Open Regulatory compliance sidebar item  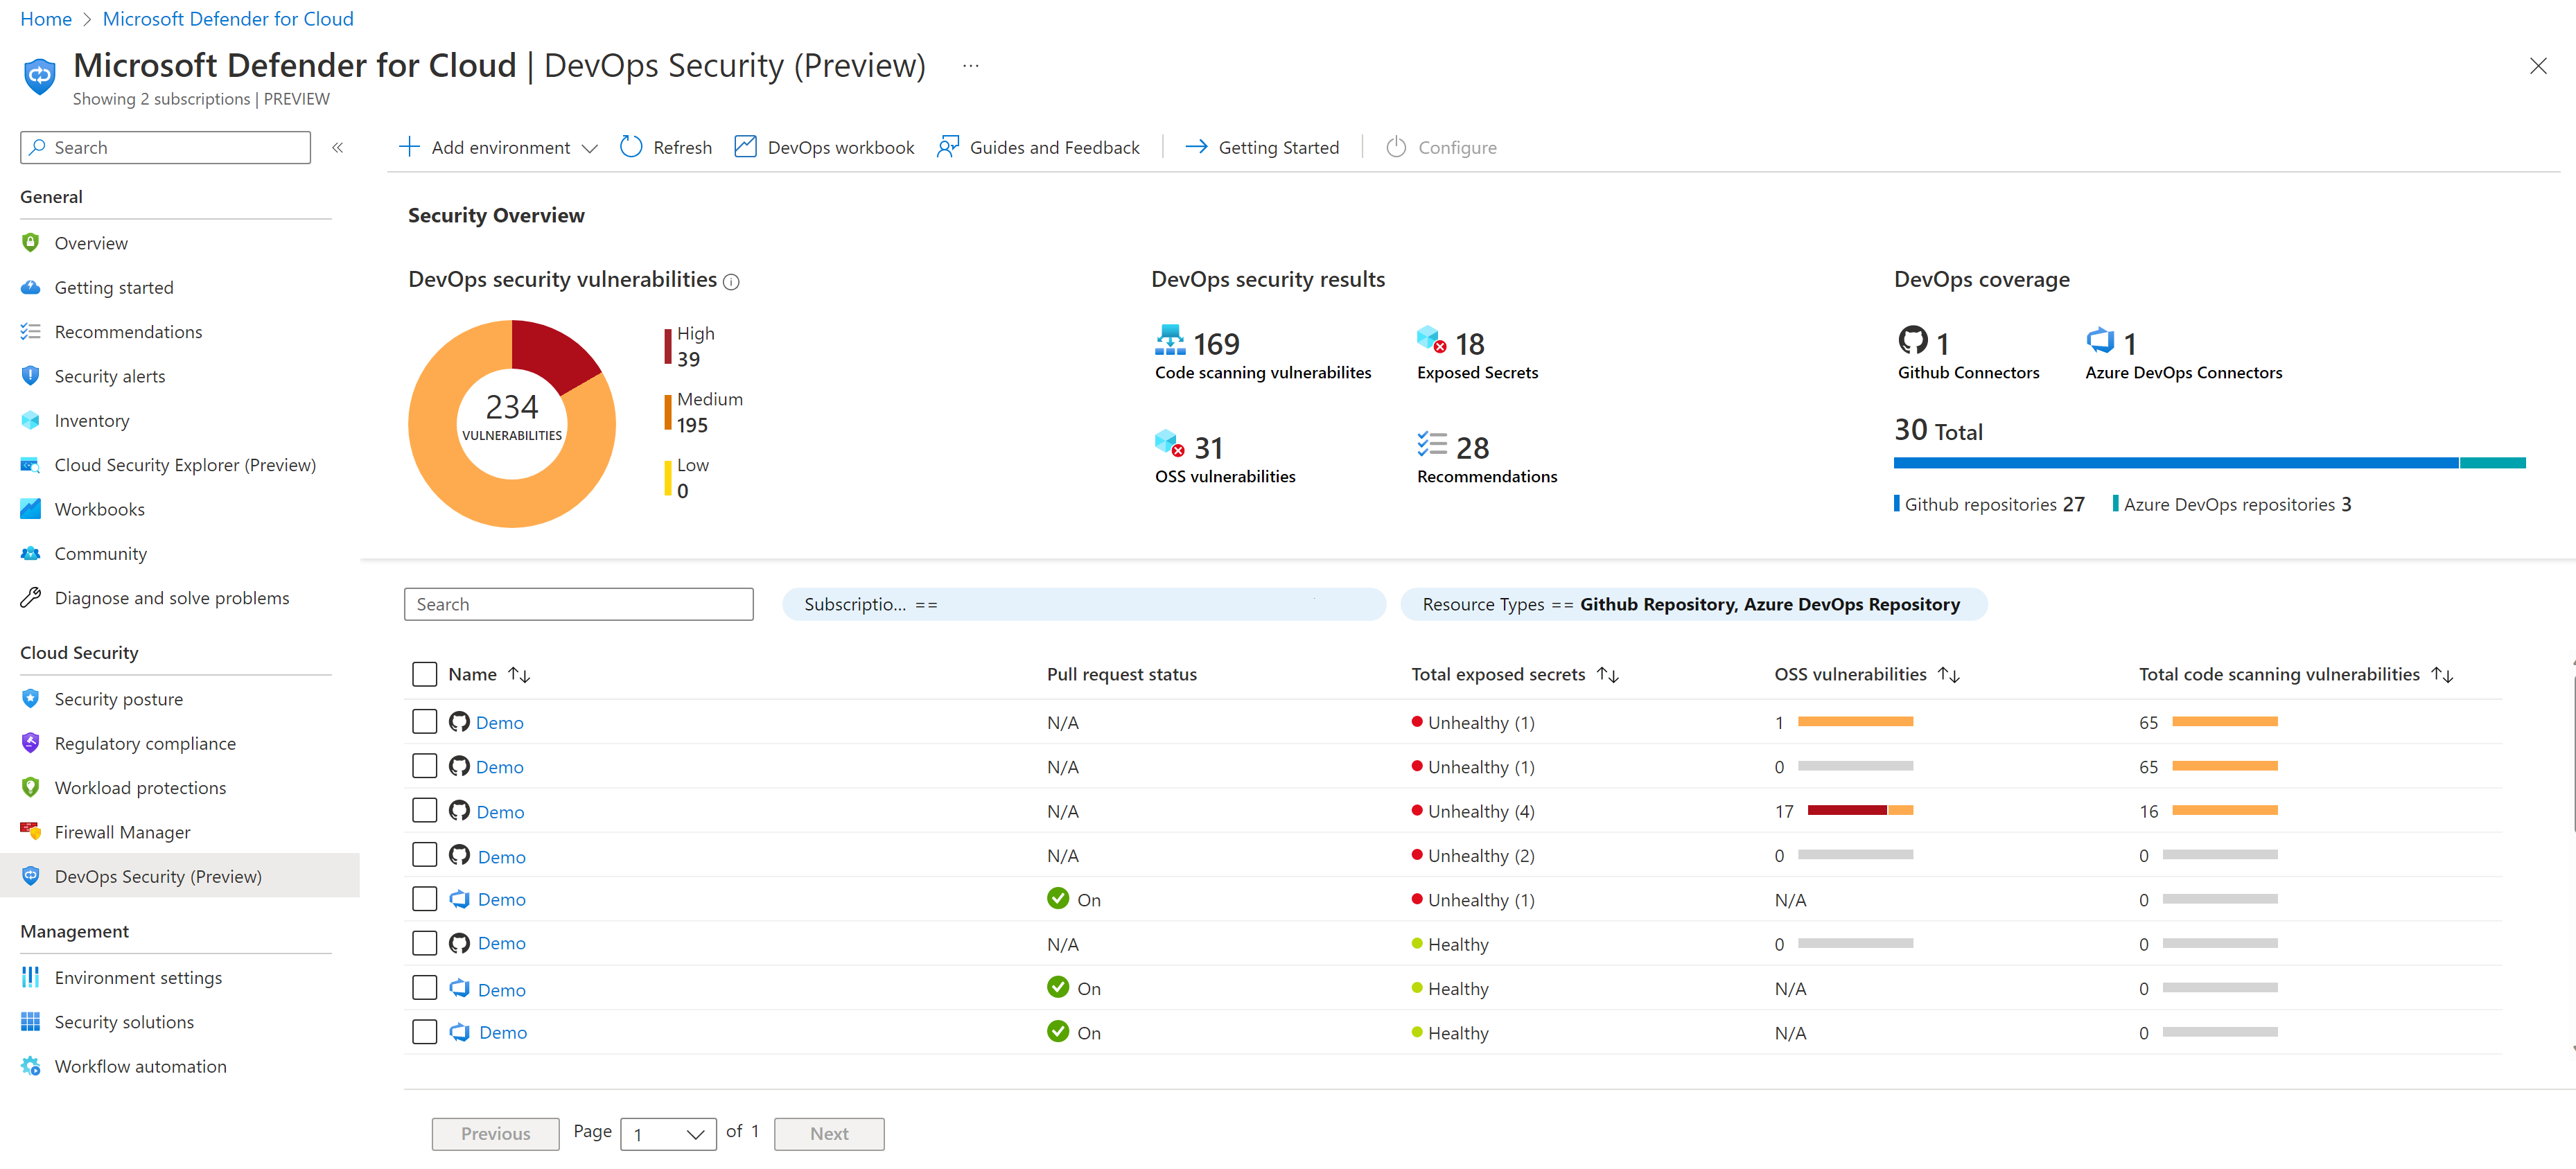(145, 743)
